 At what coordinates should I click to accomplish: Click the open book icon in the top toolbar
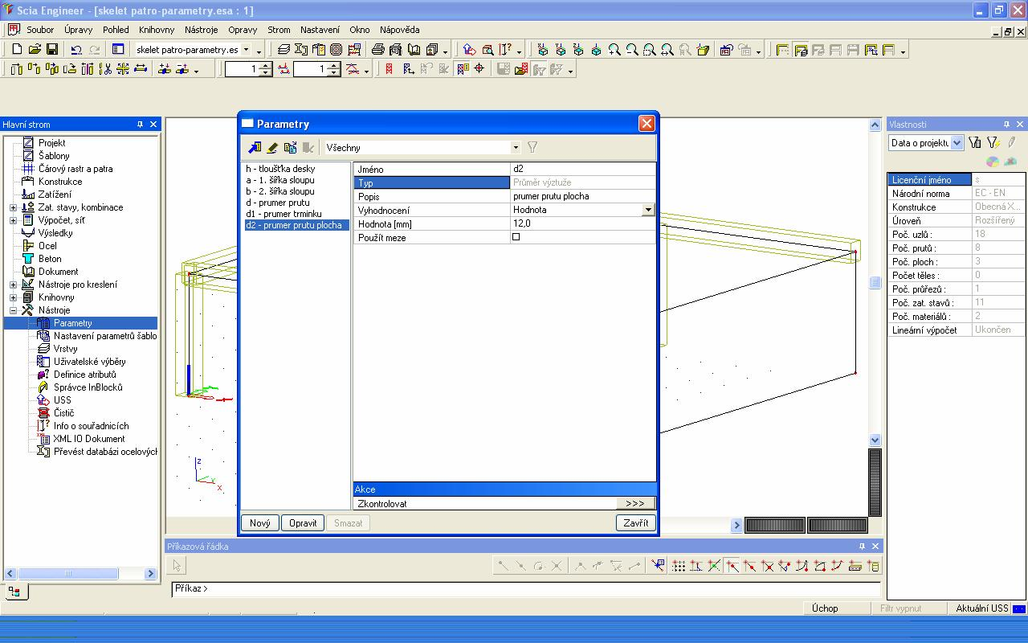click(x=414, y=50)
